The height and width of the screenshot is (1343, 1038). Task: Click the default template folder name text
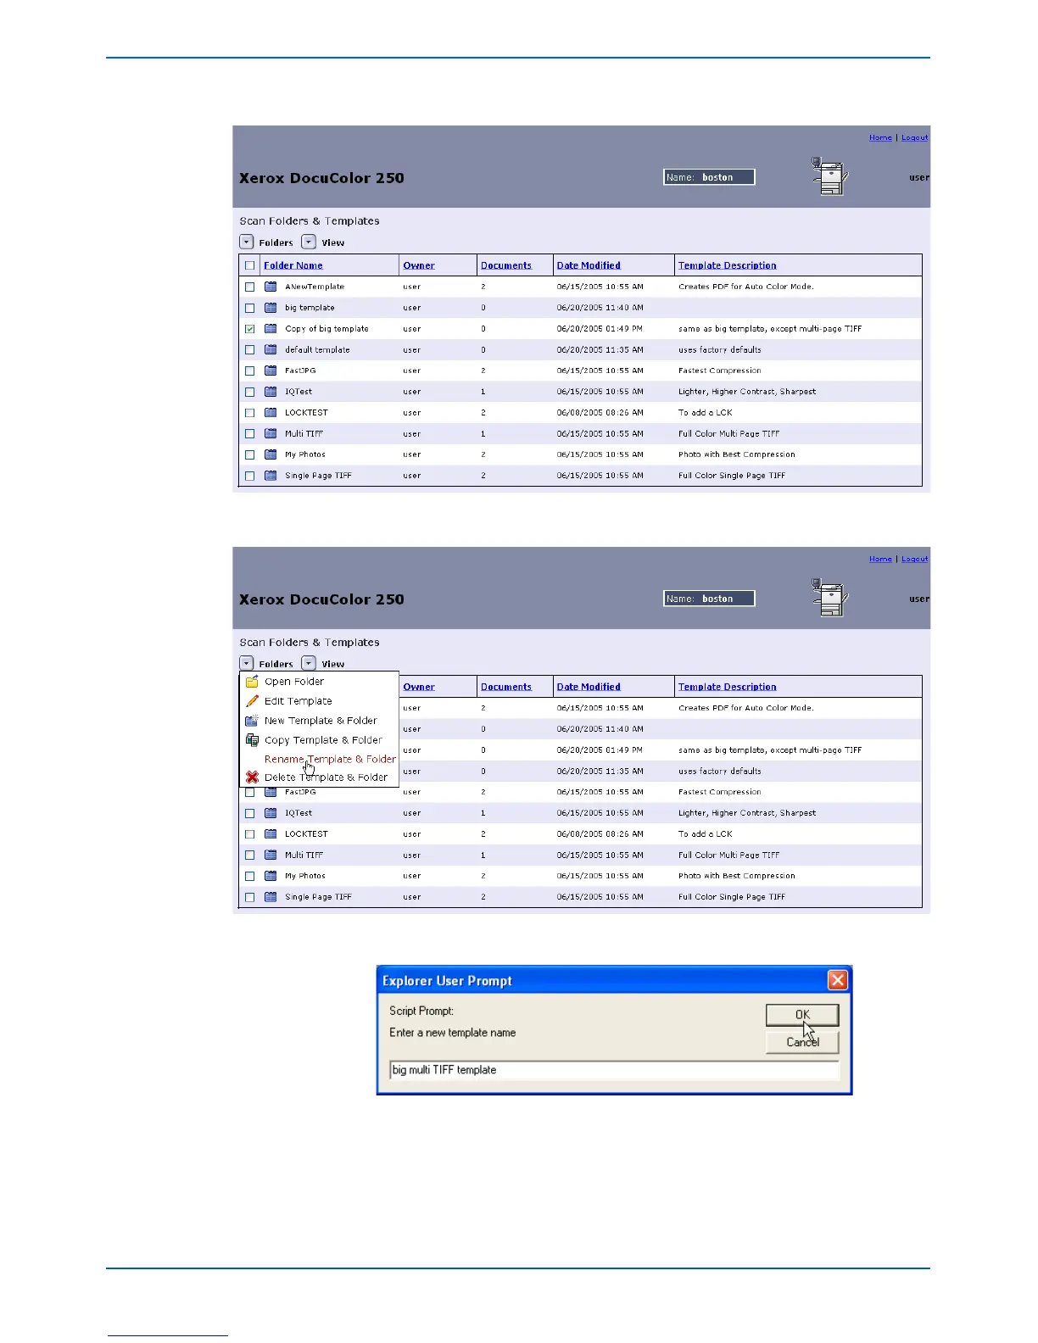click(317, 349)
